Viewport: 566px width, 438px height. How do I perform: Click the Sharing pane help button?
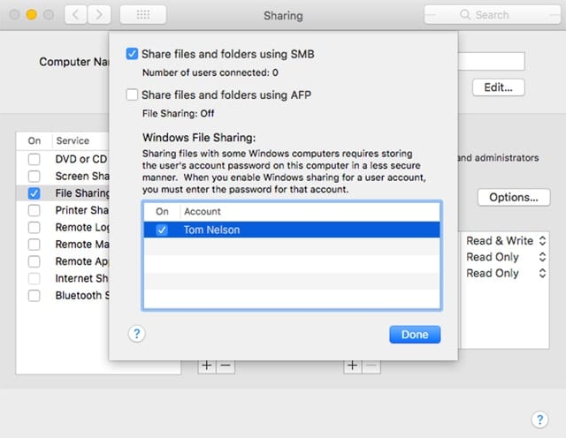coord(539,419)
